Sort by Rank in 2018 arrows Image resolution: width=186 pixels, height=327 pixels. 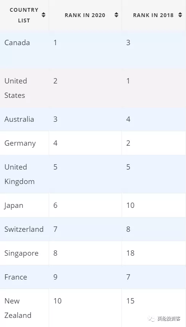(x=180, y=15)
